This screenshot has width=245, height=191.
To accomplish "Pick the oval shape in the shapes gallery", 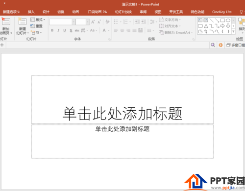I will [x=228, y=20].
